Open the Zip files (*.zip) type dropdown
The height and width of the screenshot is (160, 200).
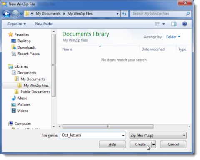(x=158, y=135)
